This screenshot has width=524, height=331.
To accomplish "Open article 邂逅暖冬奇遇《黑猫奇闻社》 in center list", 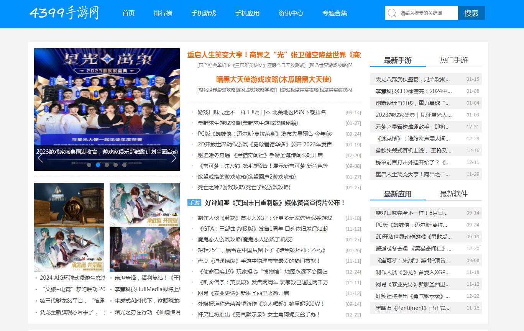I will (x=260, y=155).
